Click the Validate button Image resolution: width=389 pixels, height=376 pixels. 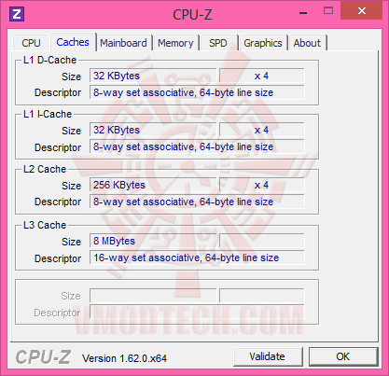coord(268,356)
